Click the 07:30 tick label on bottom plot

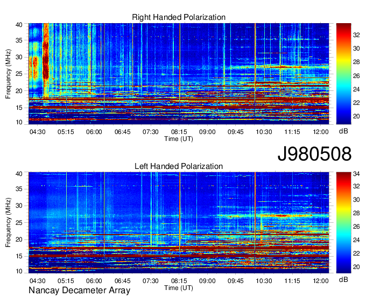[x=151, y=281]
